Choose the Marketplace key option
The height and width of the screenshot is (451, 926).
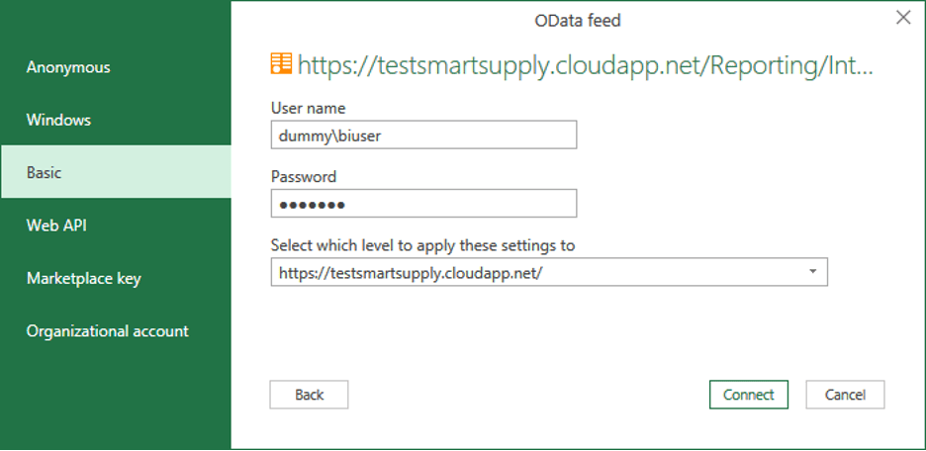pos(84,278)
